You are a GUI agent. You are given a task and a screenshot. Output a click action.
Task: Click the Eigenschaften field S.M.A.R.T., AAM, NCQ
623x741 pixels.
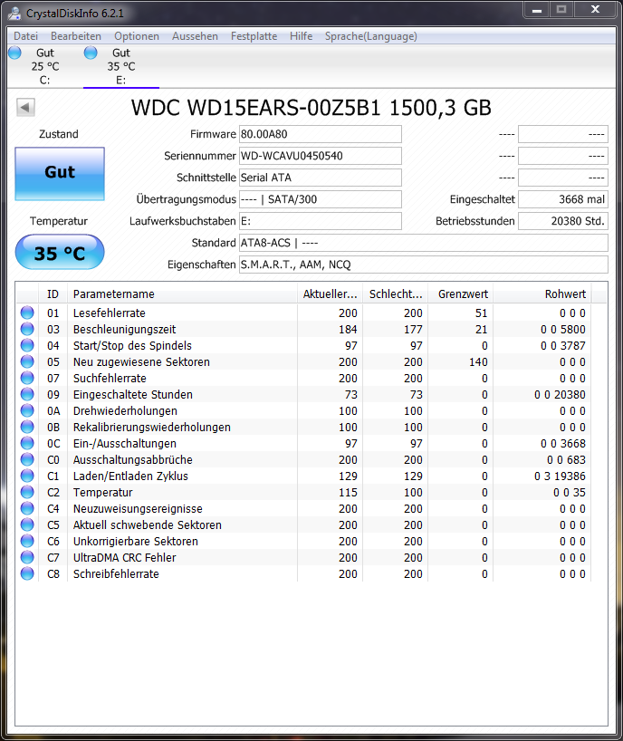[424, 265]
